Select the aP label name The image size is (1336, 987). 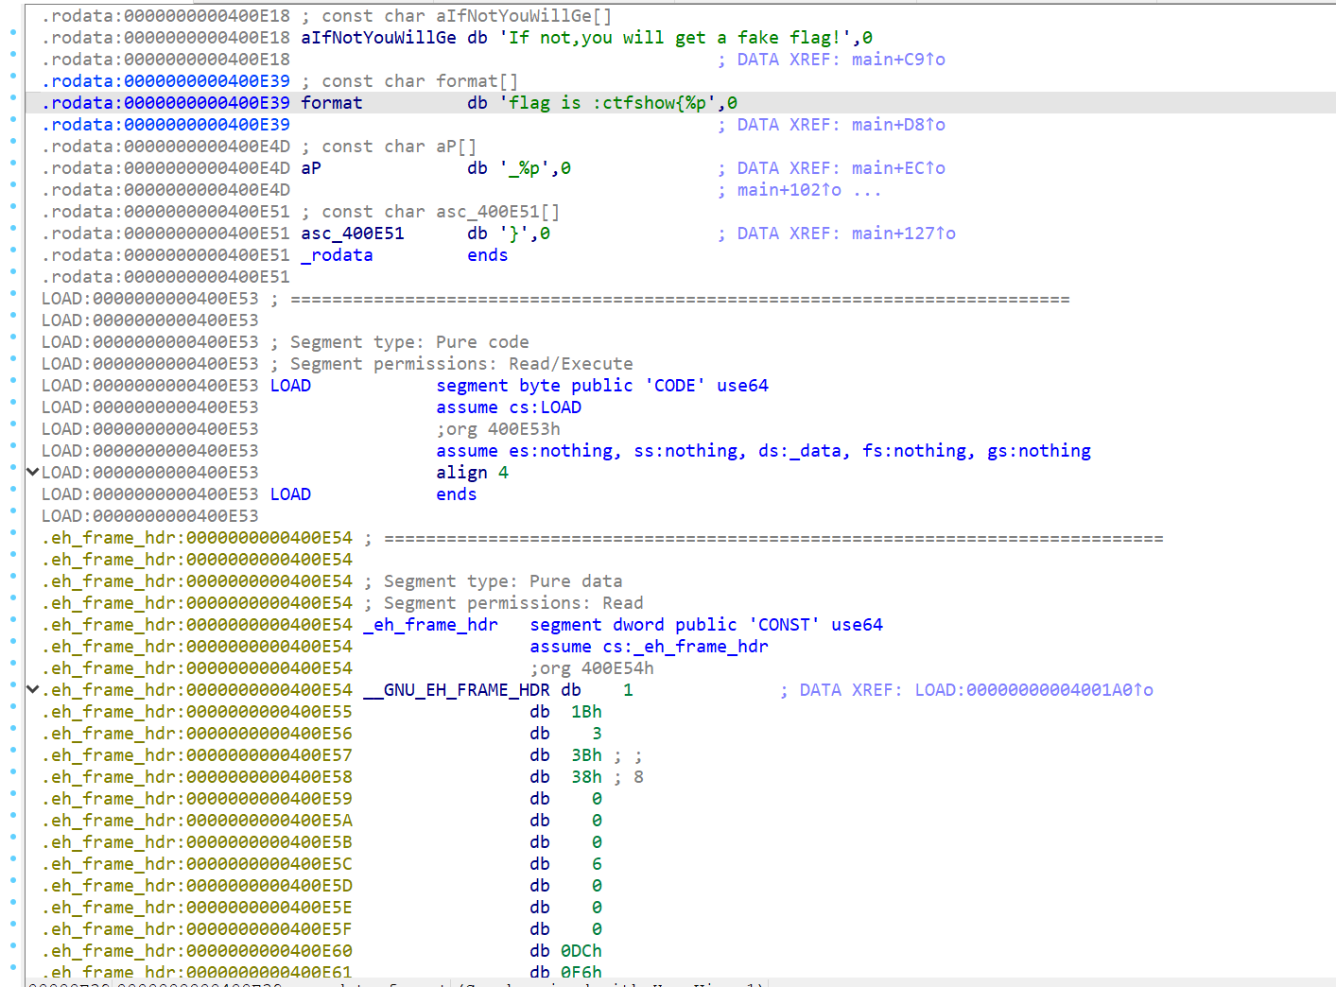311,168
